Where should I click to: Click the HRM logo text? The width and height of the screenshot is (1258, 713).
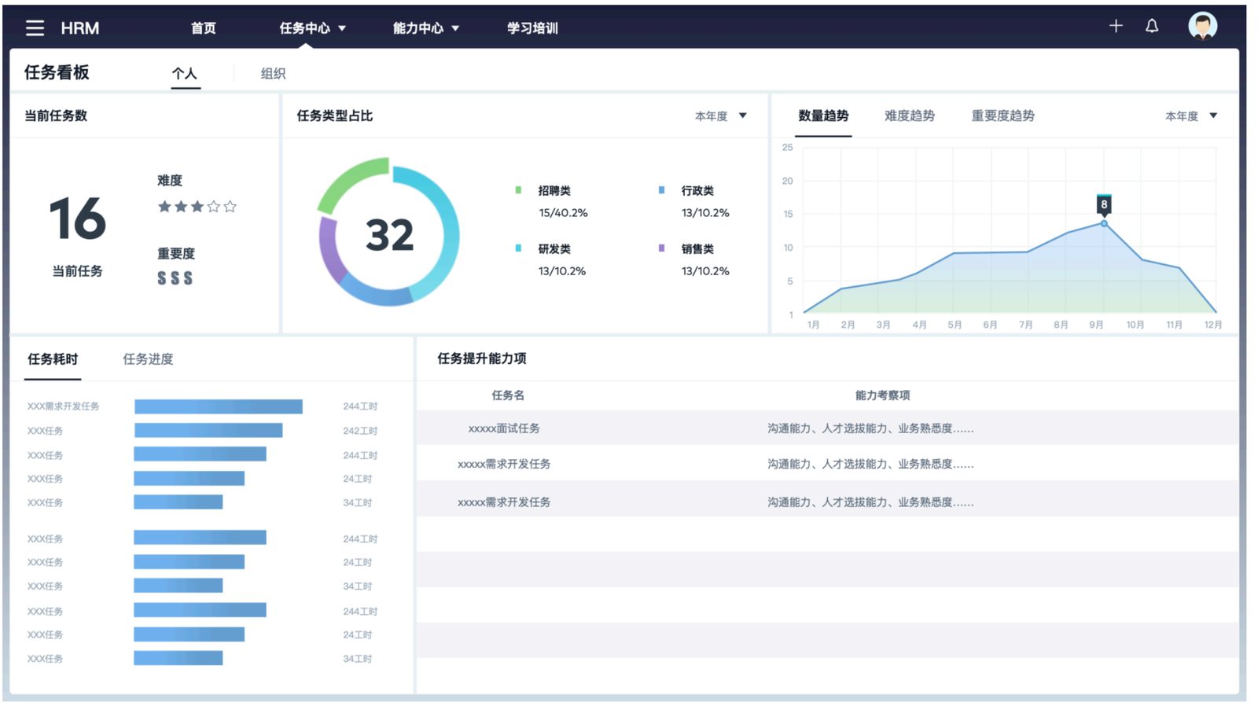pos(80,28)
